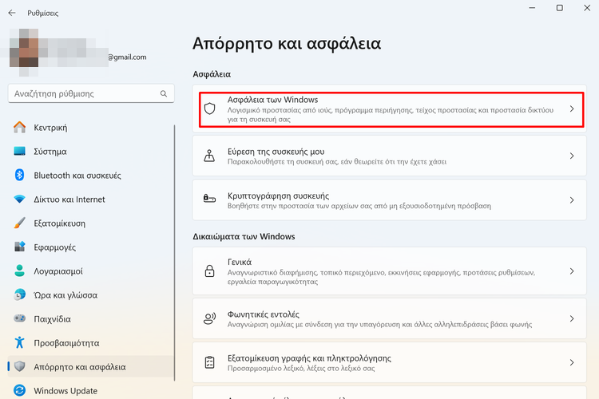Open the chevron for Εύρεση της συσκευής μου

click(572, 156)
